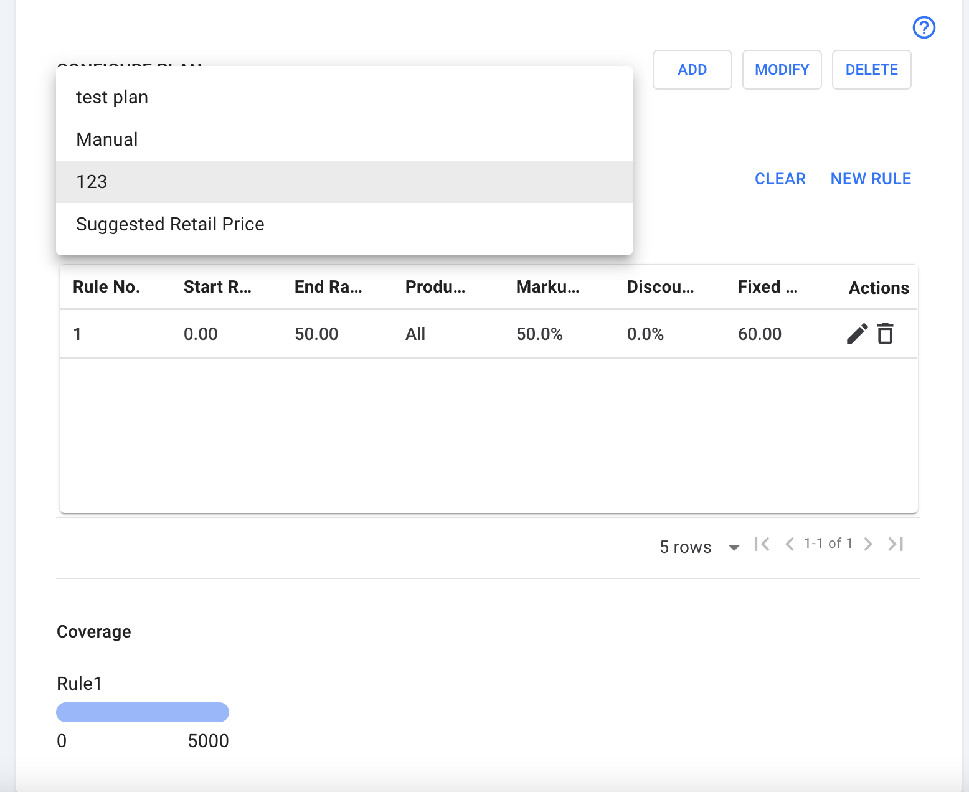Pick "Suggested Retail Price" plan option

[170, 224]
